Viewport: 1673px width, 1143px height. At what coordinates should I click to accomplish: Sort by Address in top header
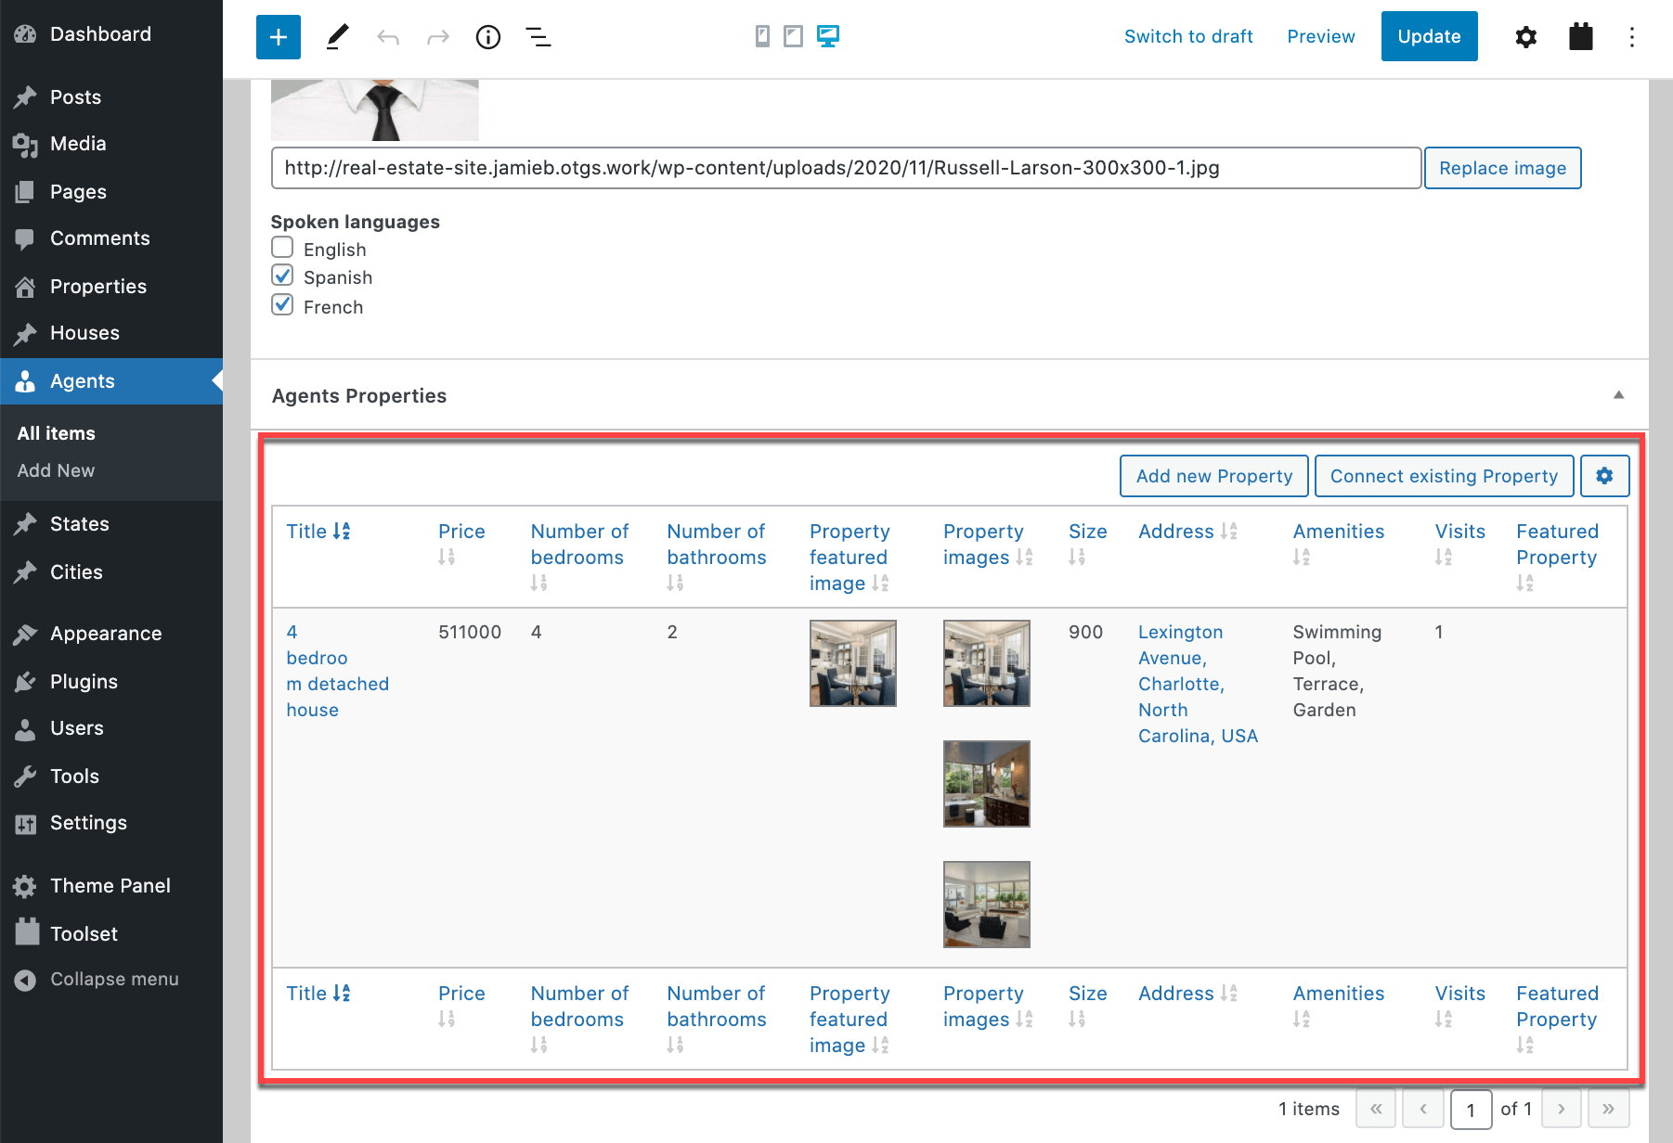1229,531
